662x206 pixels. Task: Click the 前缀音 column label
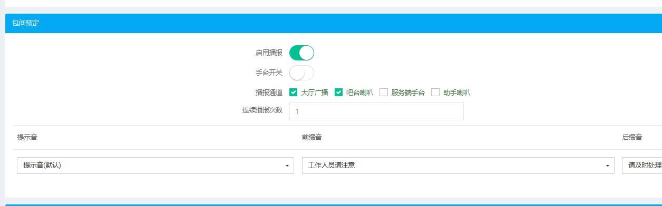pyautogui.click(x=312, y=137)
